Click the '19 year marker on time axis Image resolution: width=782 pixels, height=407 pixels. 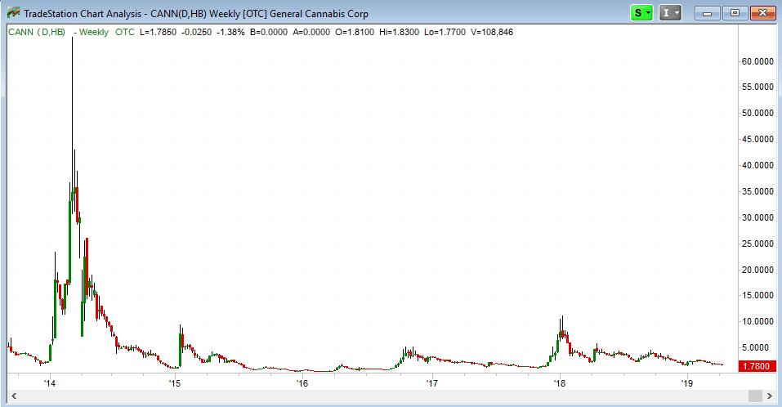(x=686, y=382)
